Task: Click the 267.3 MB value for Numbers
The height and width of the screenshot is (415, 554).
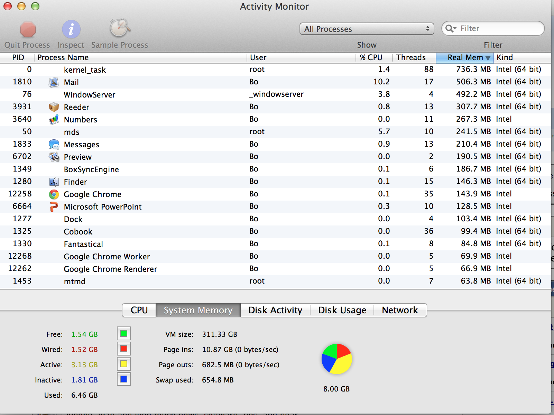Action: pos(473,119)
